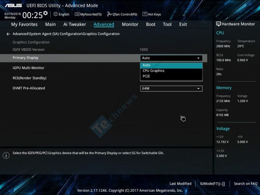Click the BCLK 100.0 MHz value
Viewport: 260px width, 195px height.
point(224,60)
